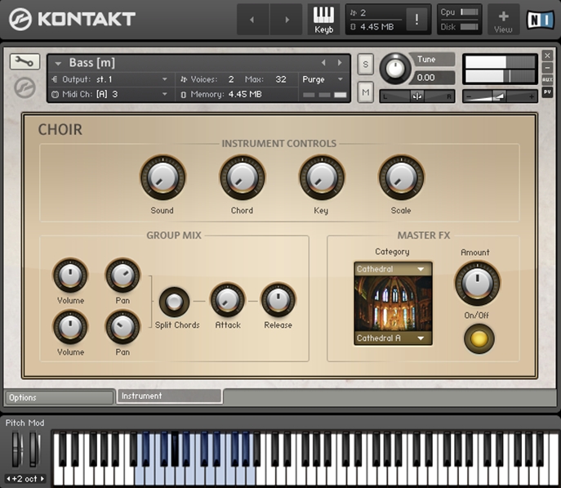Open the View plus menu

click(503, 20)
